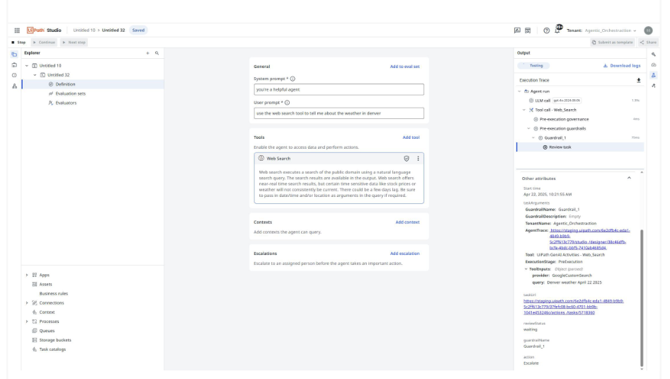Open the app launcher grid icon
This screenshot has width=670, height=379.
click(17, 30)
